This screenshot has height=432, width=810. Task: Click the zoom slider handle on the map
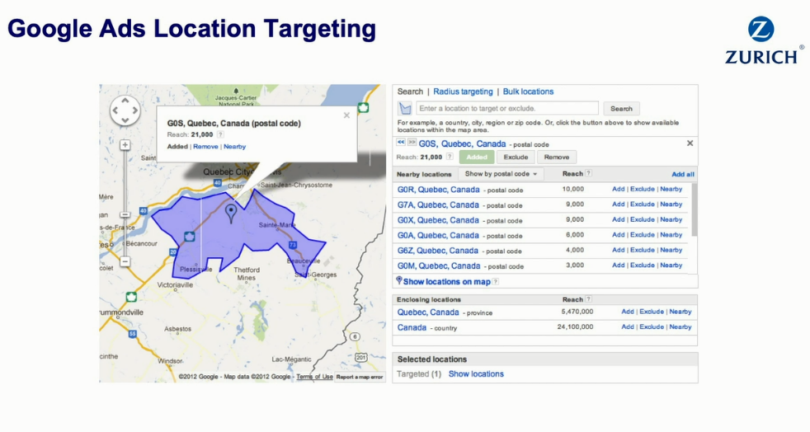click(x=125, y=214)
